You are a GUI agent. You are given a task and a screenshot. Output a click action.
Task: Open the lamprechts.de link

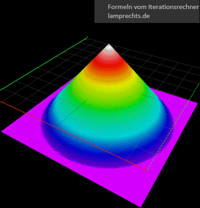[x=129, y=16]
